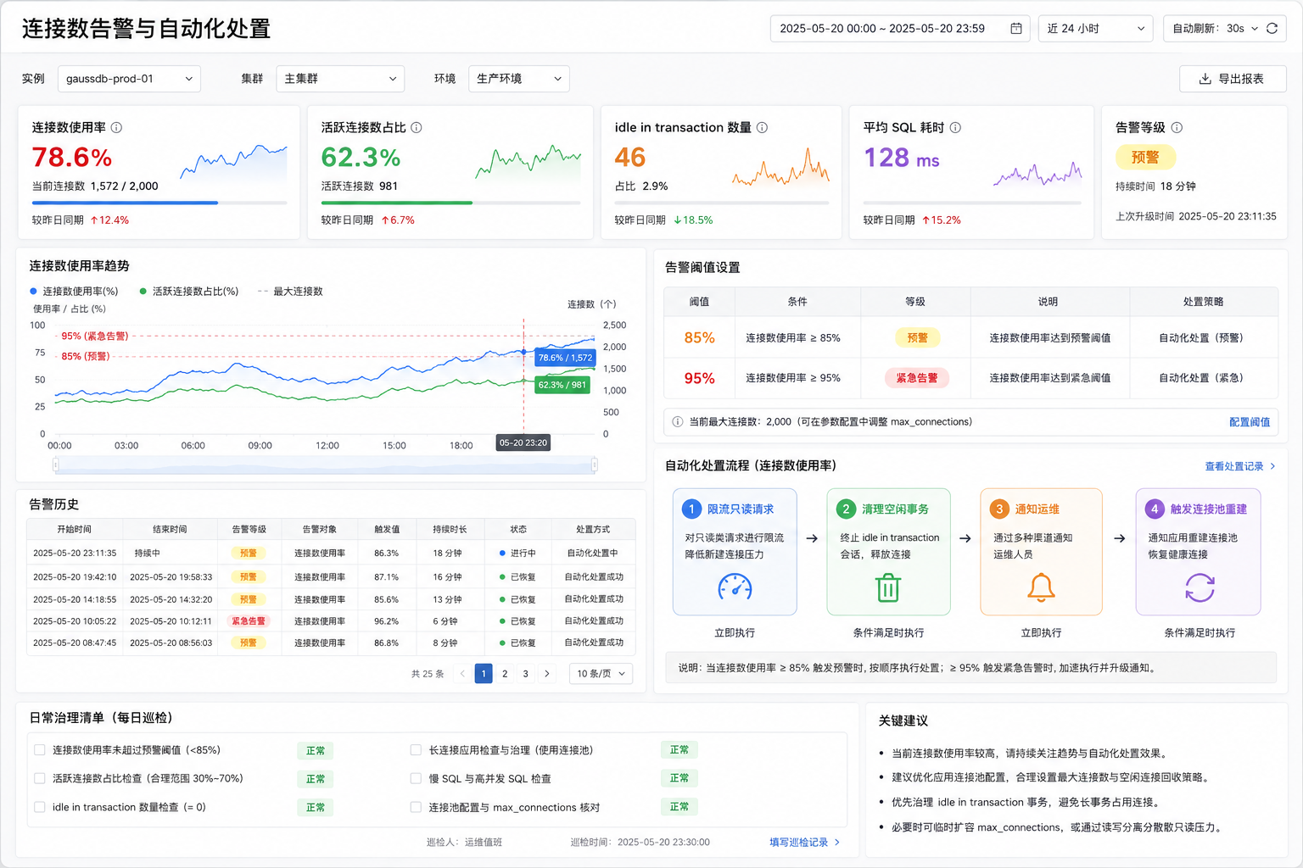
Task: Go to page 3 of 告警历史
Action: click(526, 674)
